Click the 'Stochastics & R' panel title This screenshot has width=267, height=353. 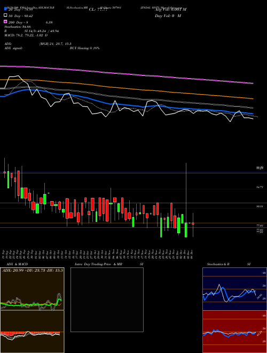(218, 264)
